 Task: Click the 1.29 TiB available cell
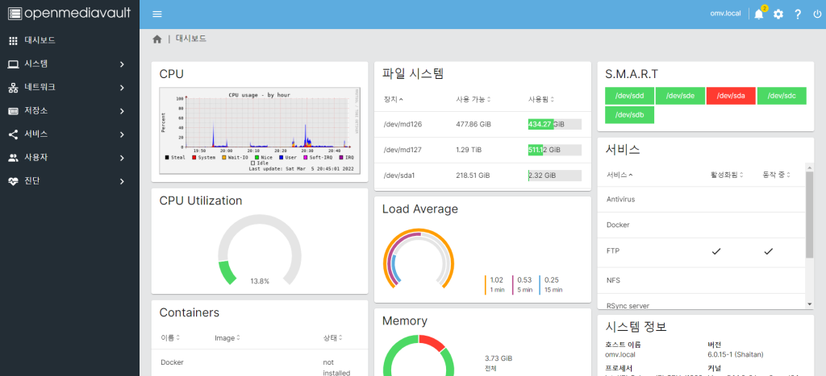(x=469, y=150)
